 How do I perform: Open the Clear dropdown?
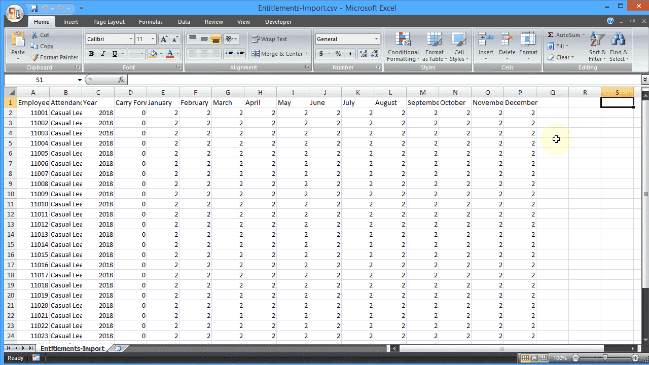click(x=560, y=57)
